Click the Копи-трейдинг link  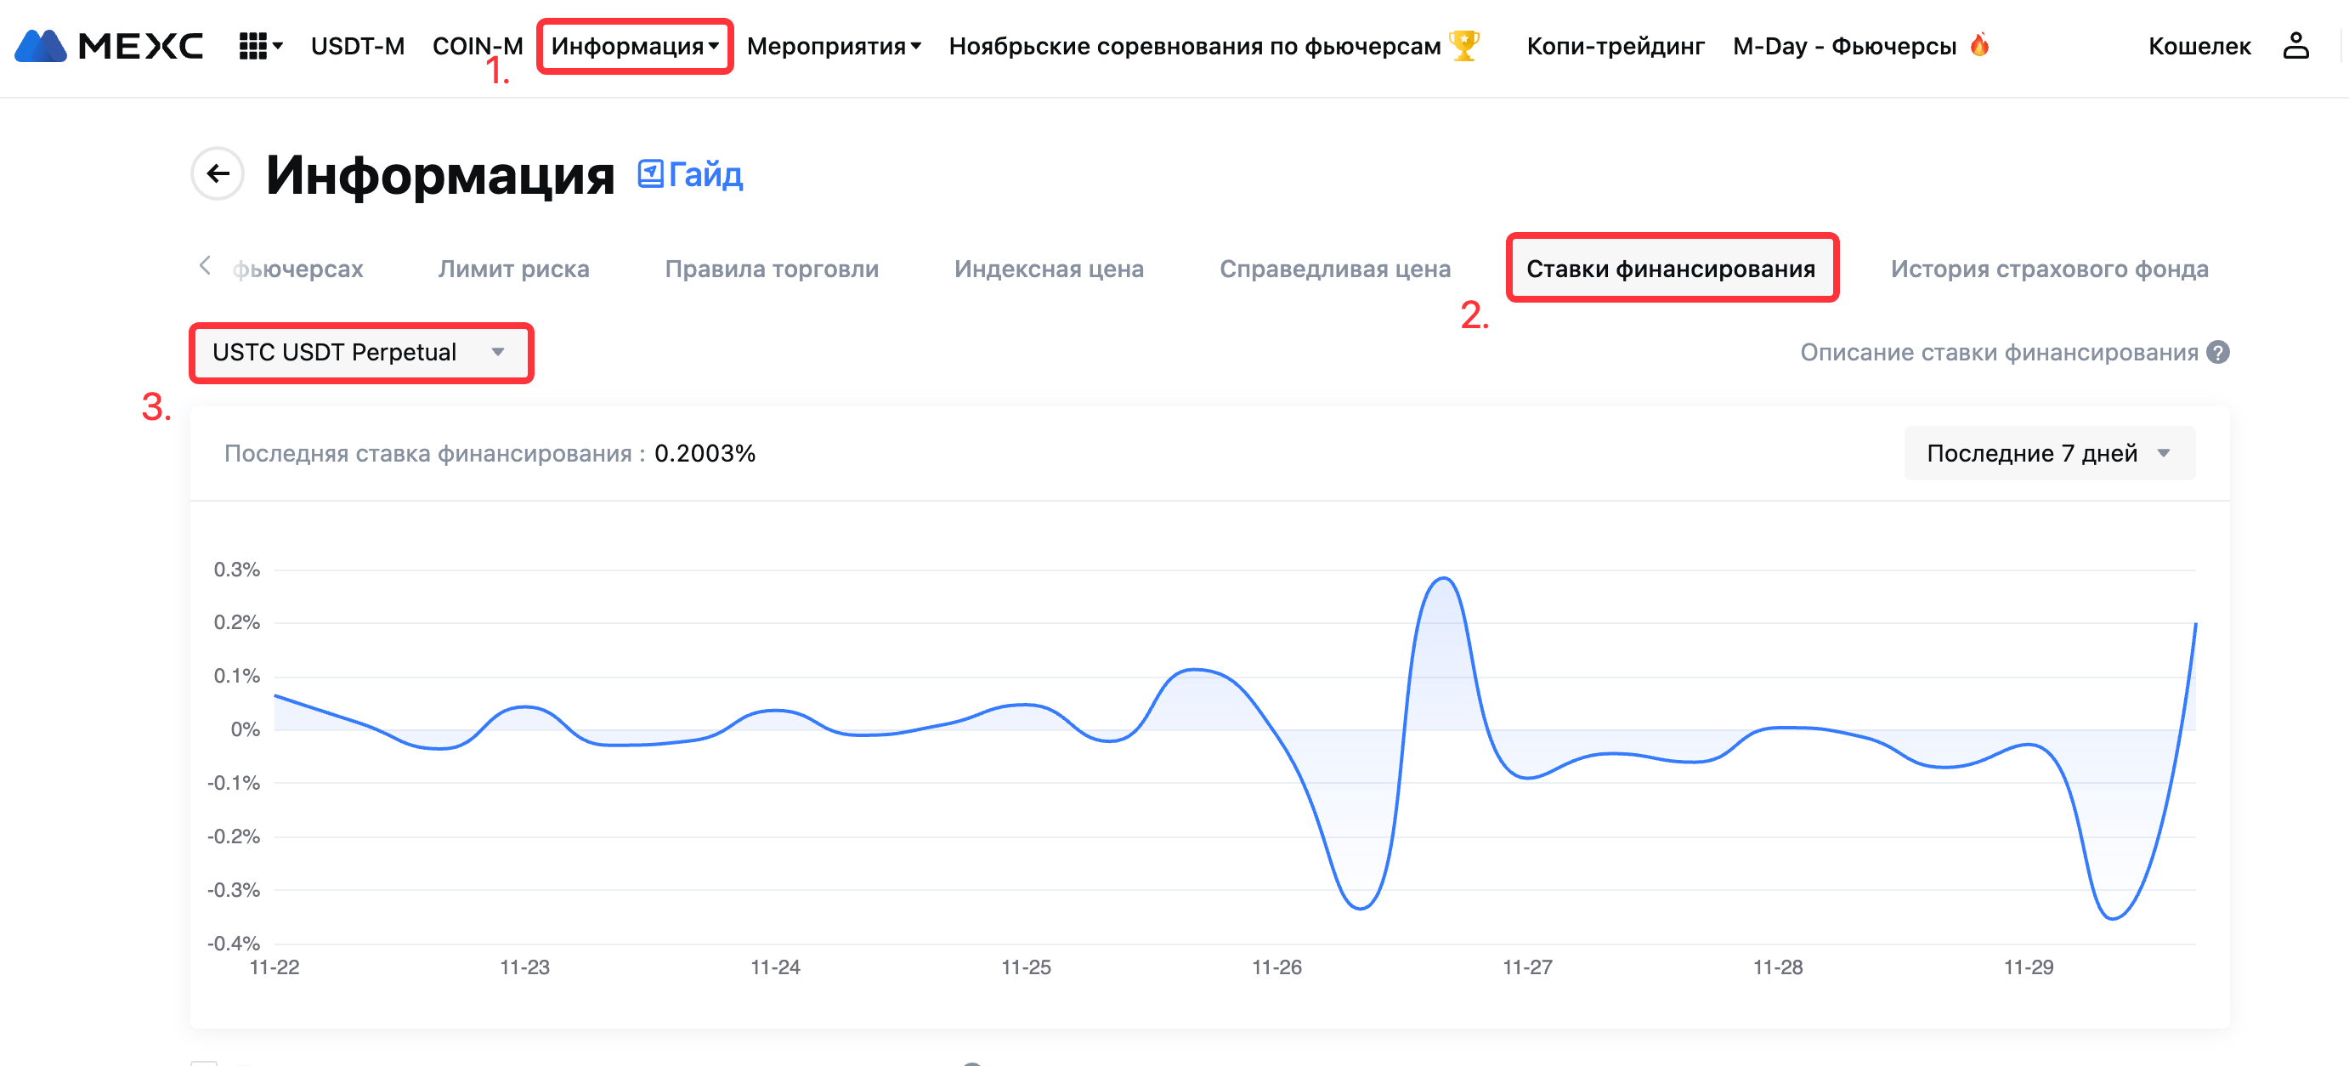pyautogui.click(x=1615, y=46)
